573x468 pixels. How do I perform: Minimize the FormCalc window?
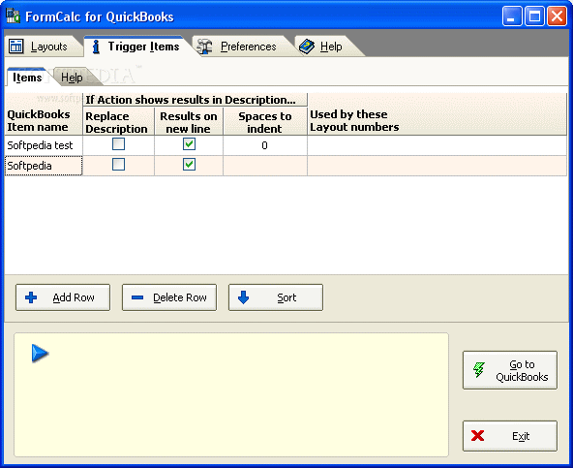(512, 16)
